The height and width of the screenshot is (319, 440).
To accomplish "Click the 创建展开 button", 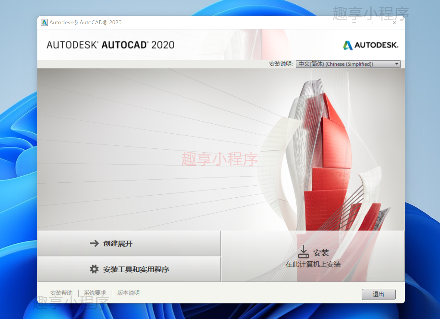I will [x=129, y=244].
